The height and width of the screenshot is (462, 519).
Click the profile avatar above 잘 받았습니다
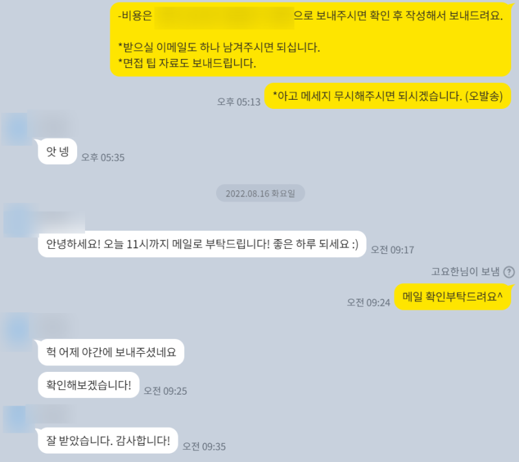tap(15, 419)
